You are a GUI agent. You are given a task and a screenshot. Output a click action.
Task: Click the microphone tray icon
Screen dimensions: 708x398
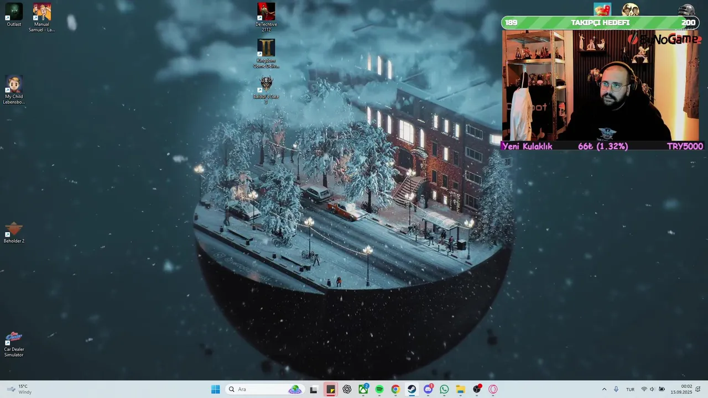pos(616,389)
